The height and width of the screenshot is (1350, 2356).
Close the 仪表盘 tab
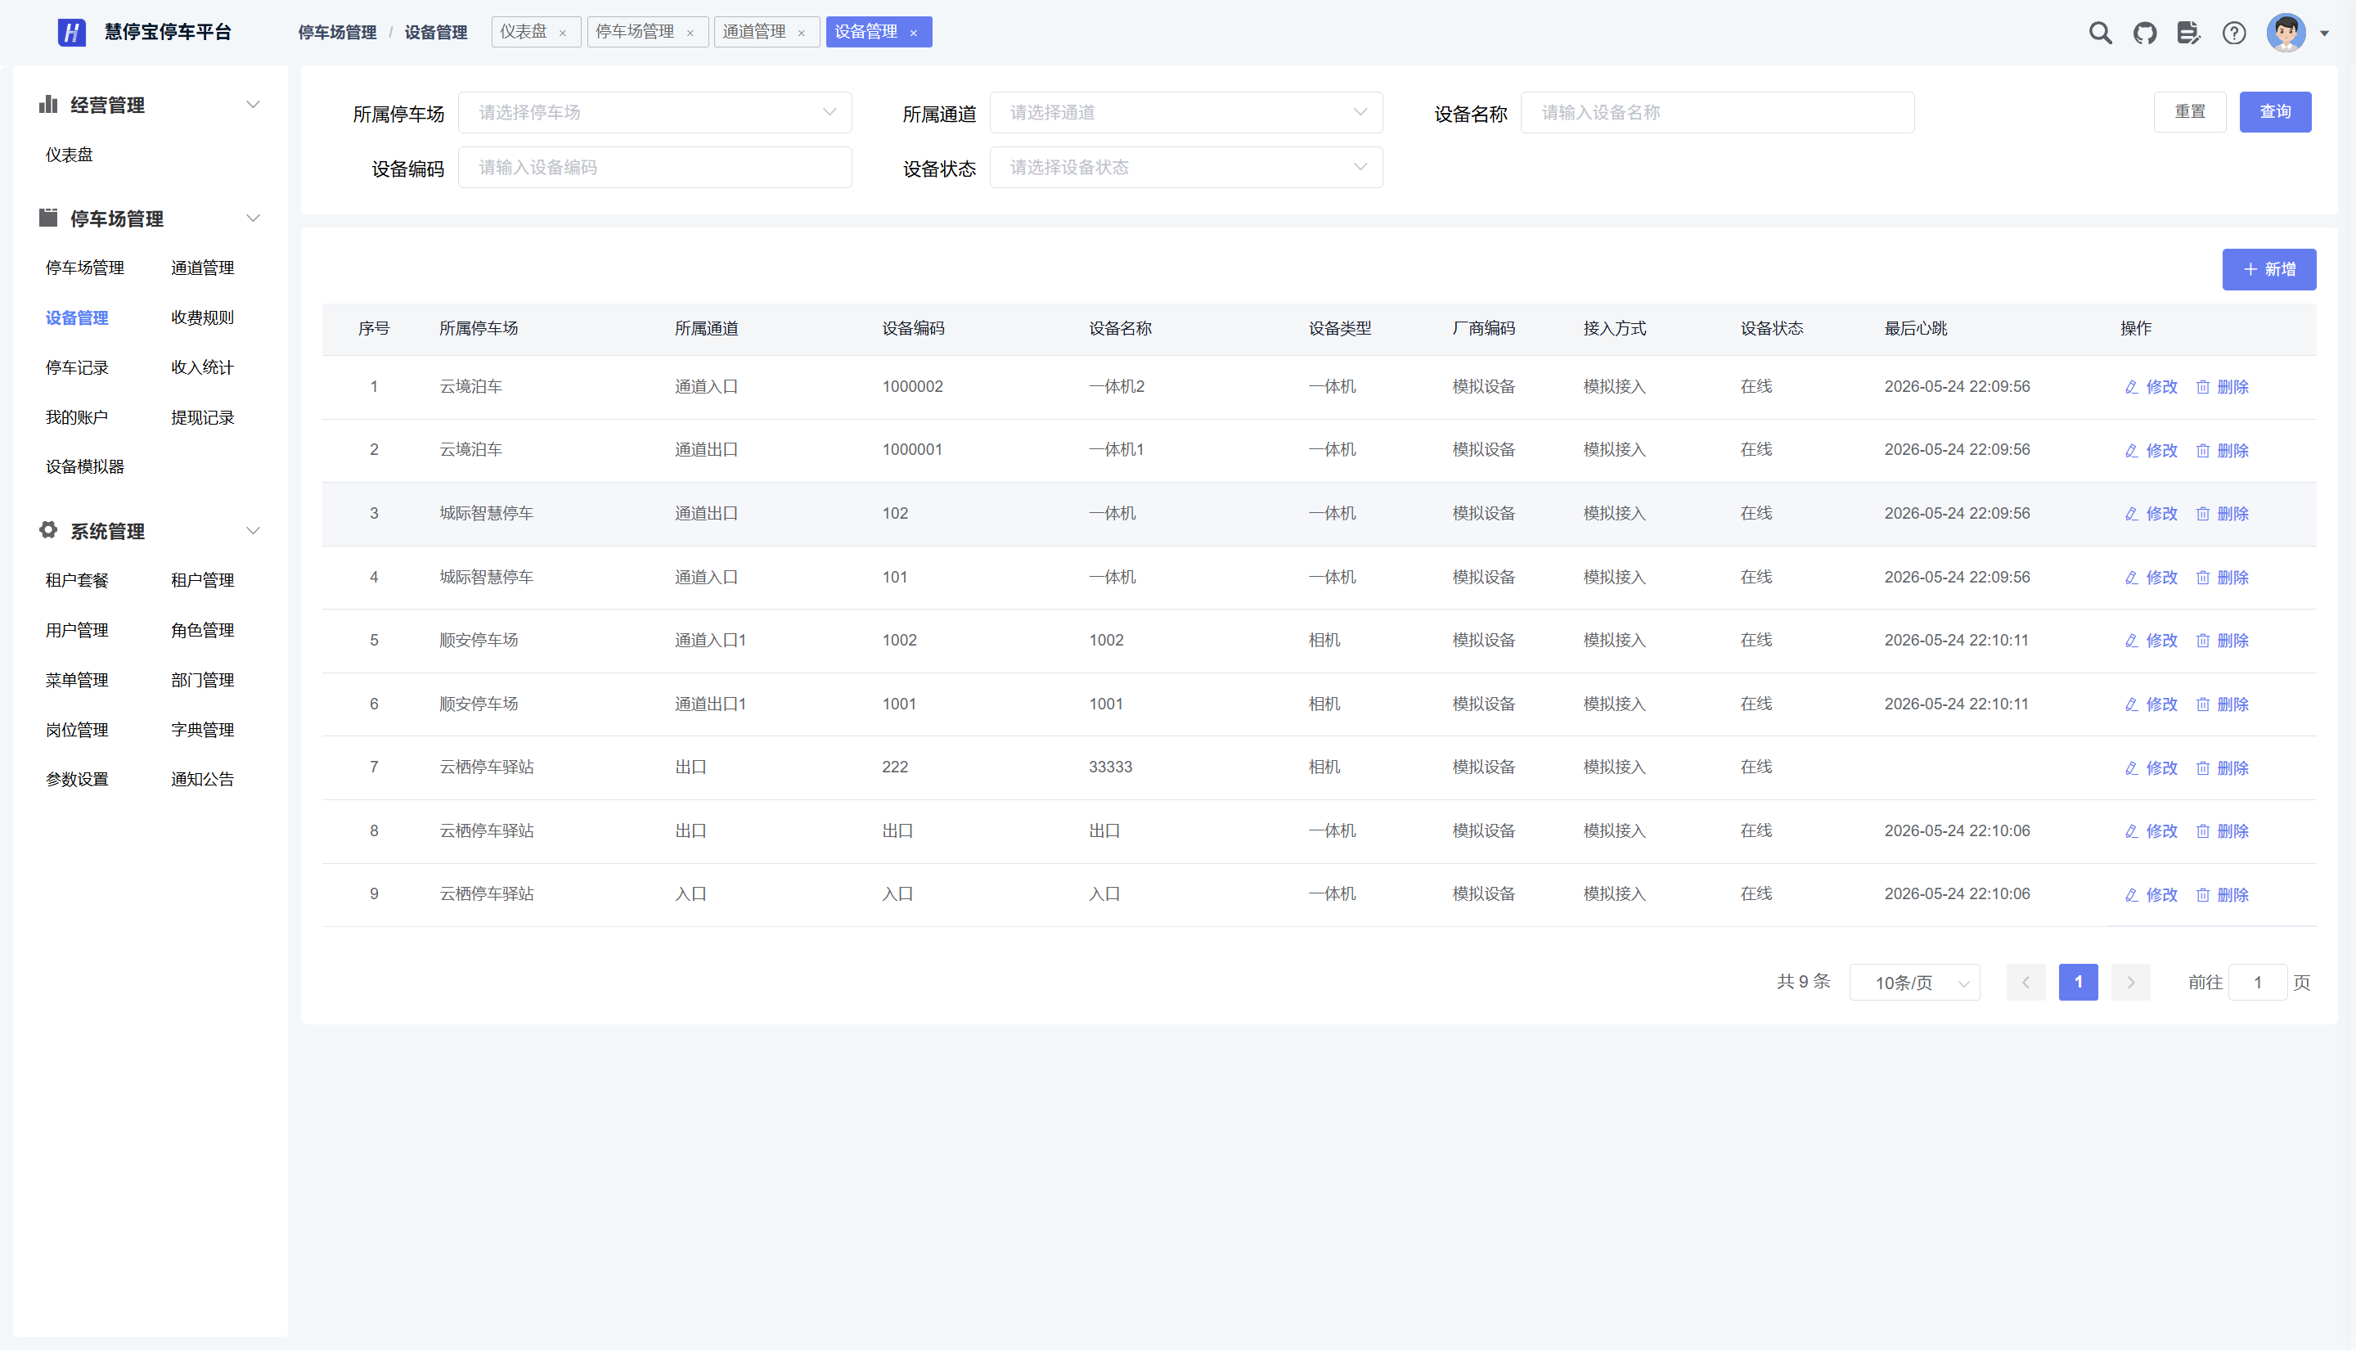tap(563, 34)
